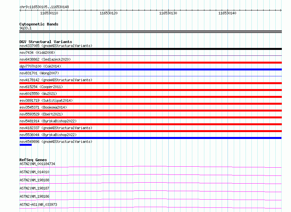Click the chr9:116530105..116530148 coordinate label

tap(44, 7)
